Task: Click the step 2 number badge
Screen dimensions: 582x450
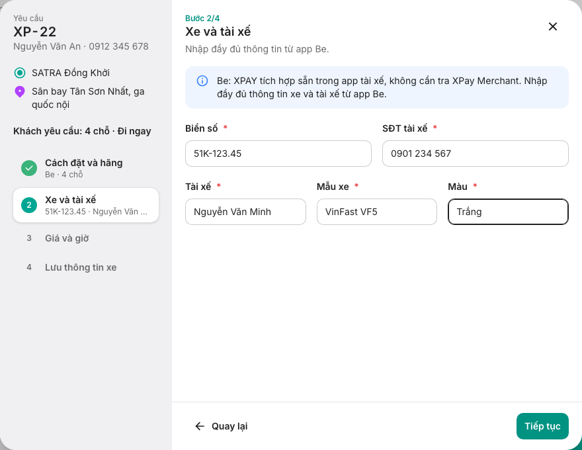Action: [29, 205]
